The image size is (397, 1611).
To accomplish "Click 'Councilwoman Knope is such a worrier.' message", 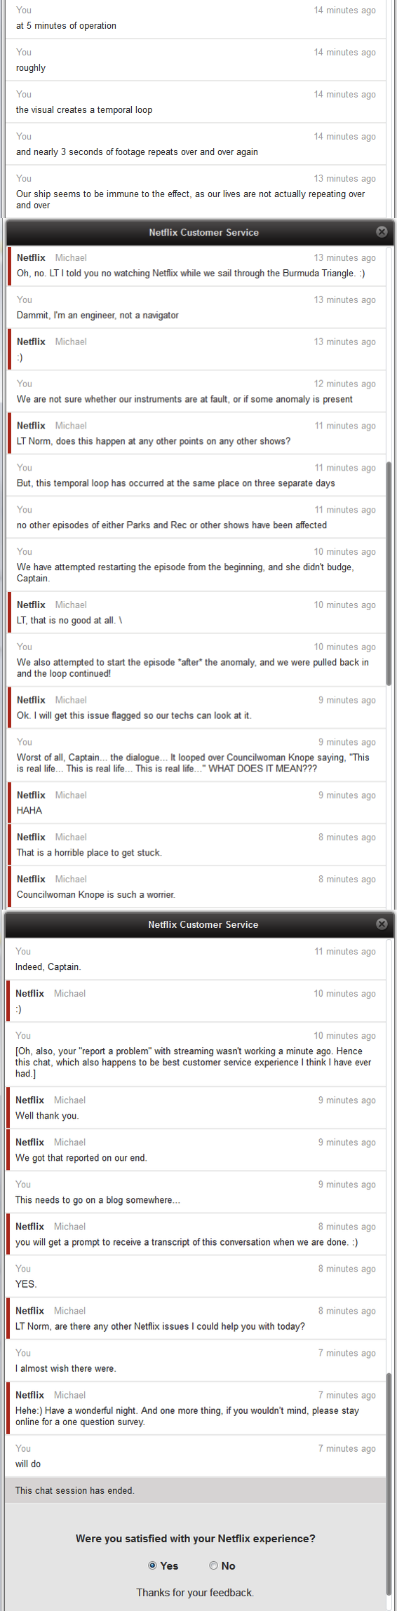I will tap(96, 894).
